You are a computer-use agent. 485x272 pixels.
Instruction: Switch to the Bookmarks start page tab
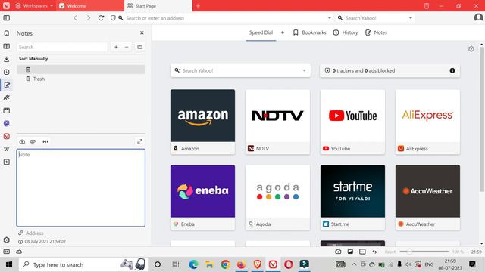310,32
